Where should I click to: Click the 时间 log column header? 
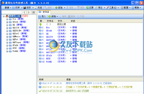(51, 80)
